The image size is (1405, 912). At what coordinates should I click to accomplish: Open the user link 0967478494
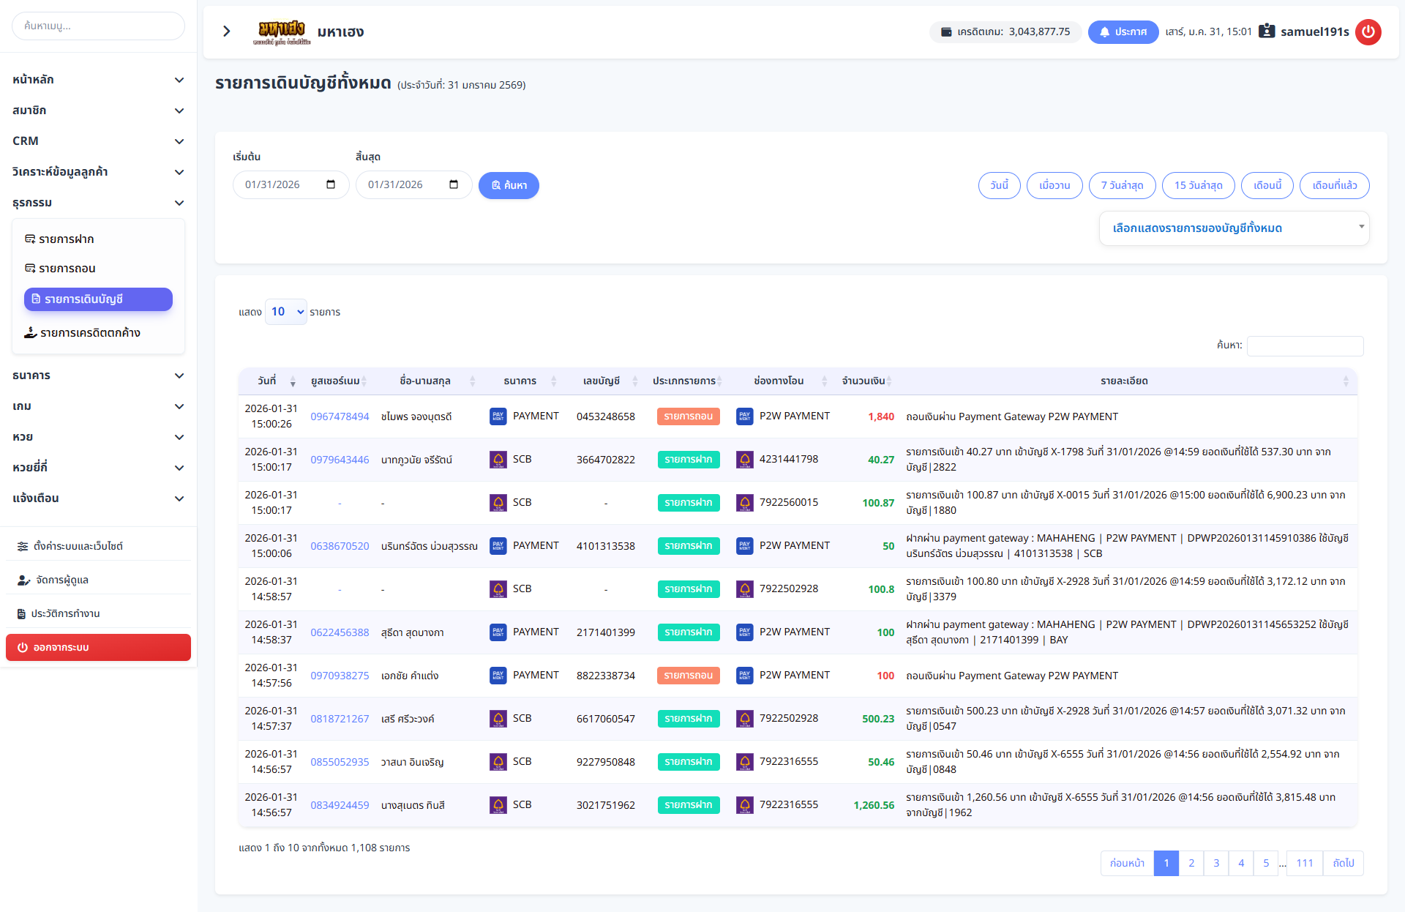tap(340, 416)
